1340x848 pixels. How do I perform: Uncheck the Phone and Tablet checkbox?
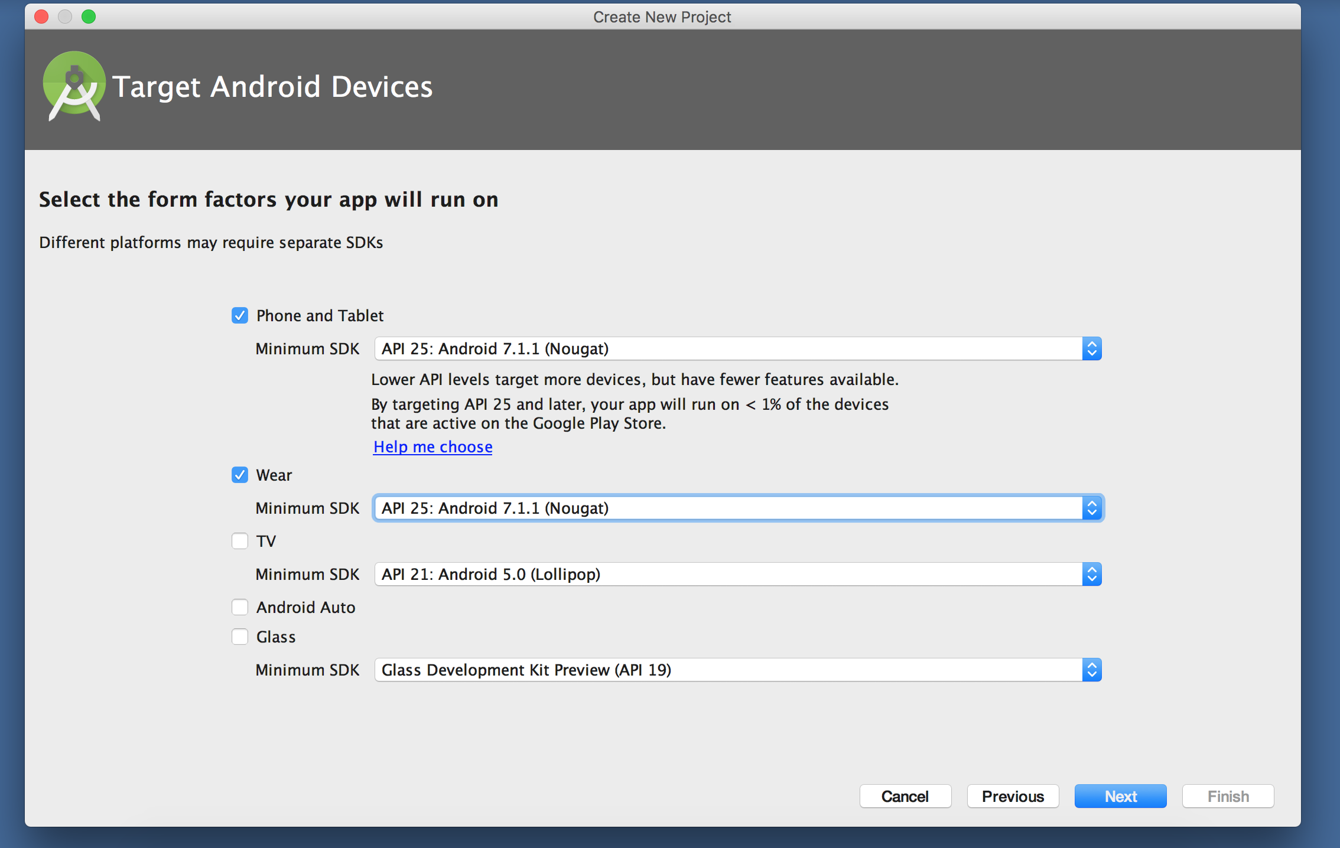click(240, 315)
